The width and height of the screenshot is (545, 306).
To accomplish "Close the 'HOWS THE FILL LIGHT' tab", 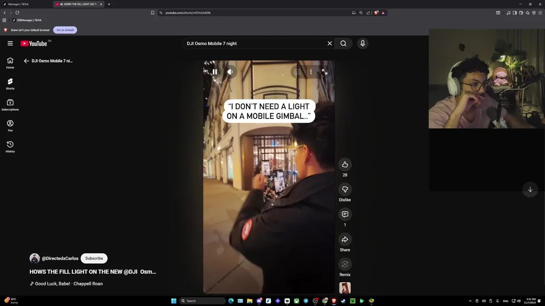I will [x=101, y=4].
